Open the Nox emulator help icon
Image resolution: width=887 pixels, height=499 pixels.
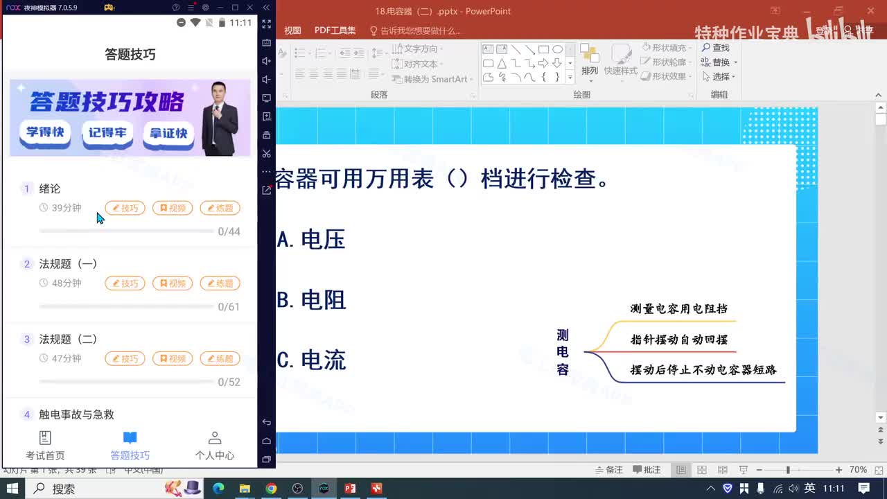click(176, 8)
